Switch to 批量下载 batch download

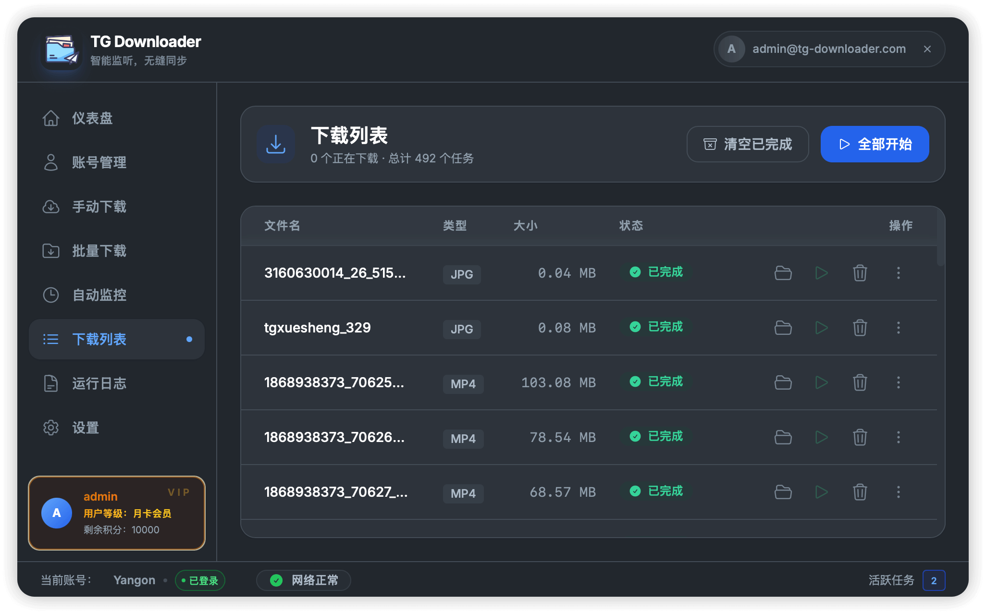[x=99, y=251]
